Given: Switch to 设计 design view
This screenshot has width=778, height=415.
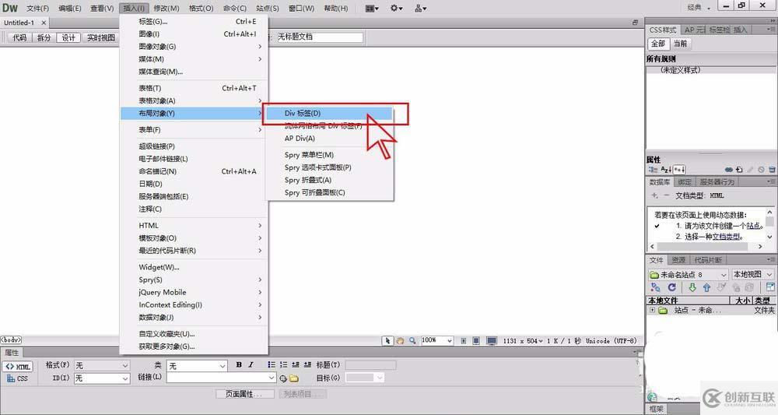Looking at the screenshot, I should click(68, 37).
